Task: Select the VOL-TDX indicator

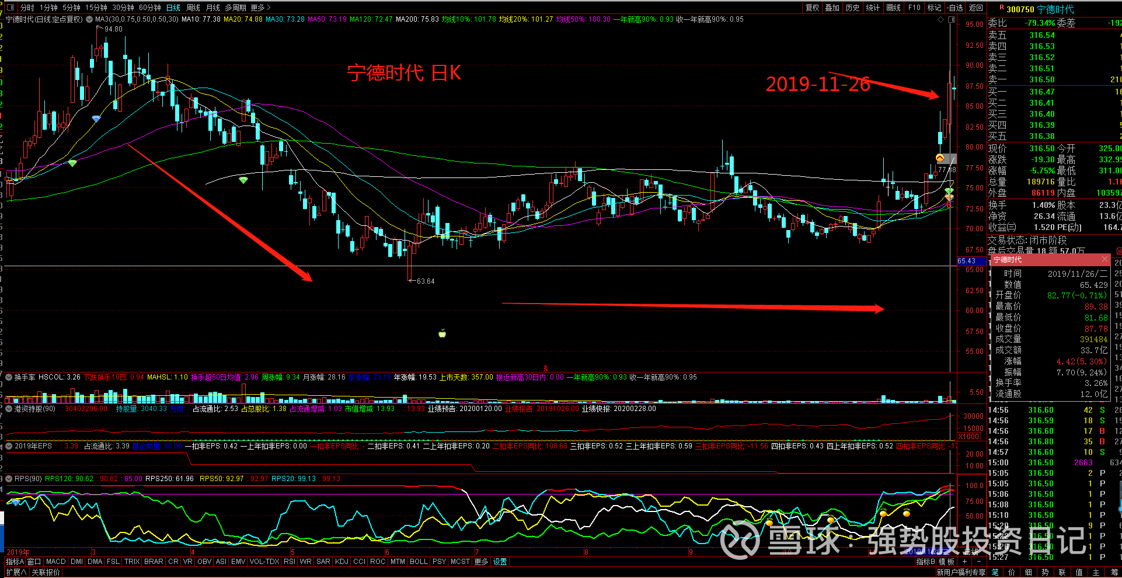Action: 264,562
